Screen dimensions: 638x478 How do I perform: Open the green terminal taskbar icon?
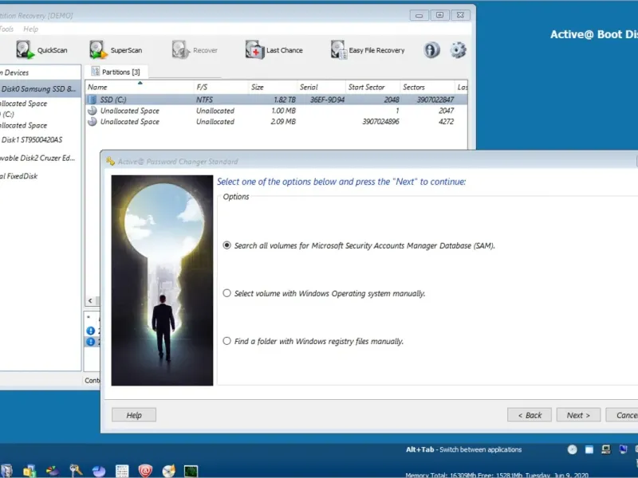(191, 471)
